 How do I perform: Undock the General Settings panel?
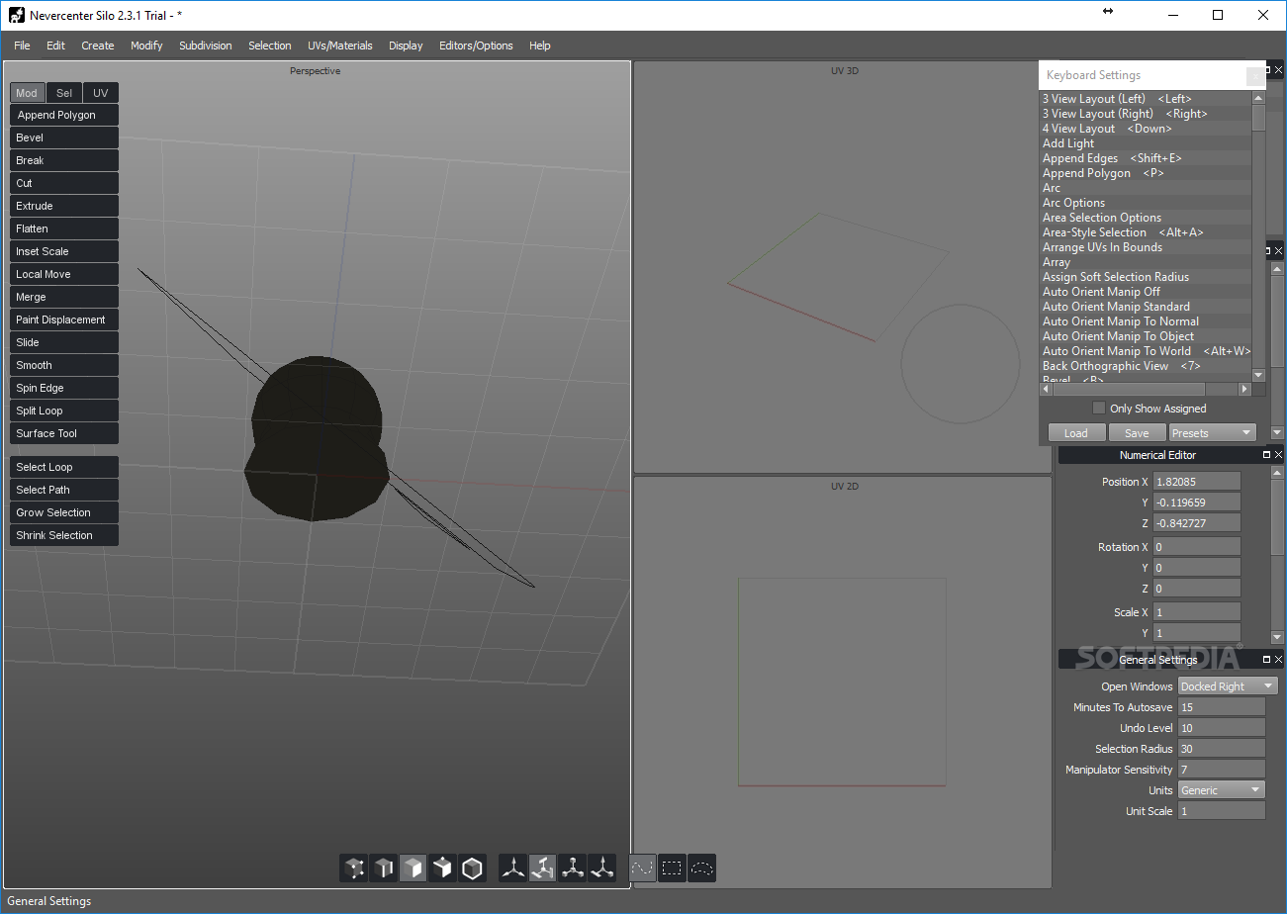(1266, 660)
